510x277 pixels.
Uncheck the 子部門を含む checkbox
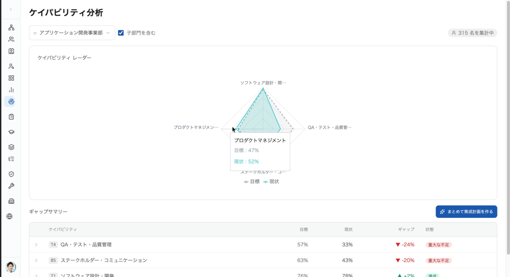coord(121,33)
